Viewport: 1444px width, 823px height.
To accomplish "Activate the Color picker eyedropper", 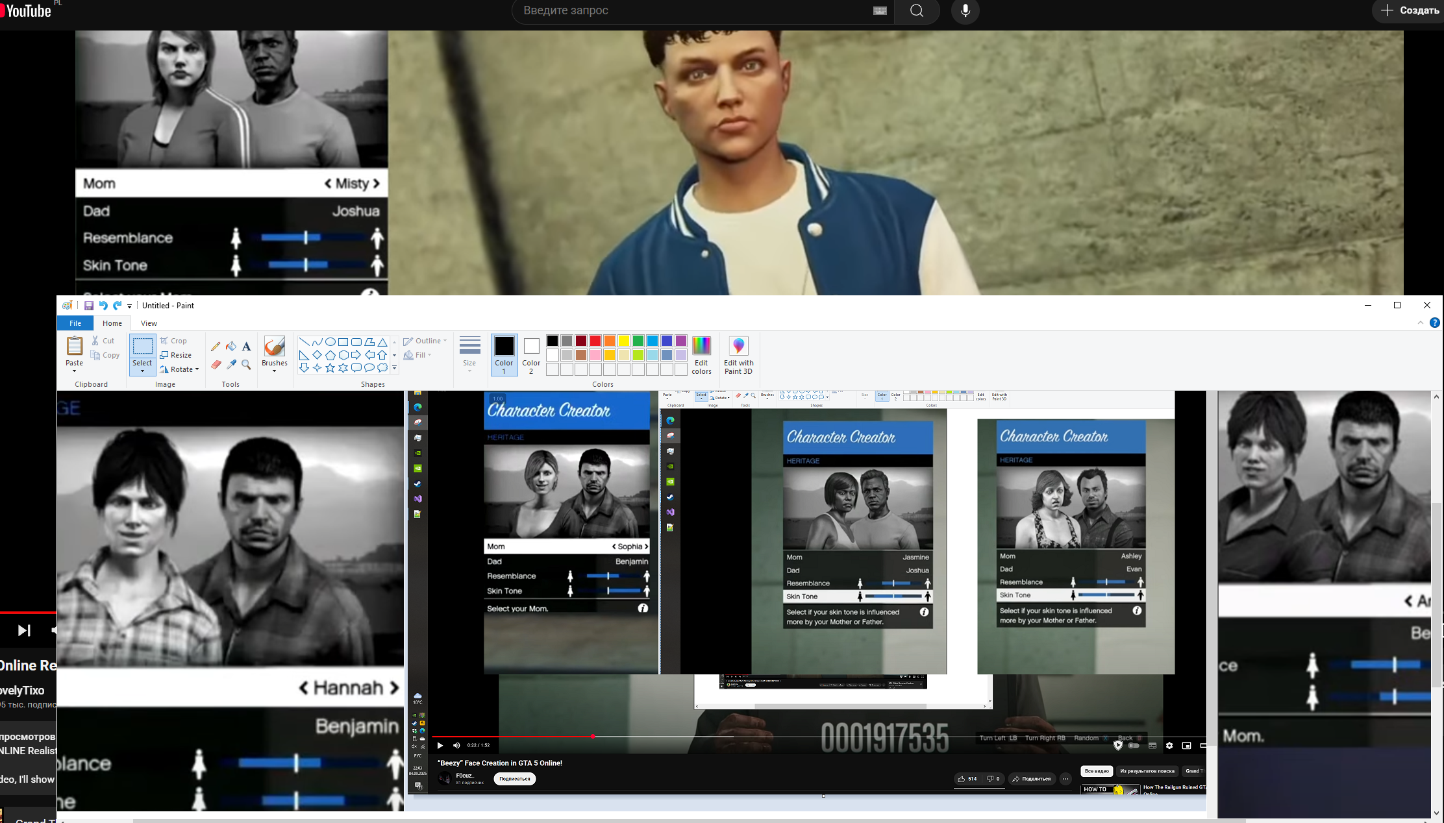I will (x=231, y=365).
